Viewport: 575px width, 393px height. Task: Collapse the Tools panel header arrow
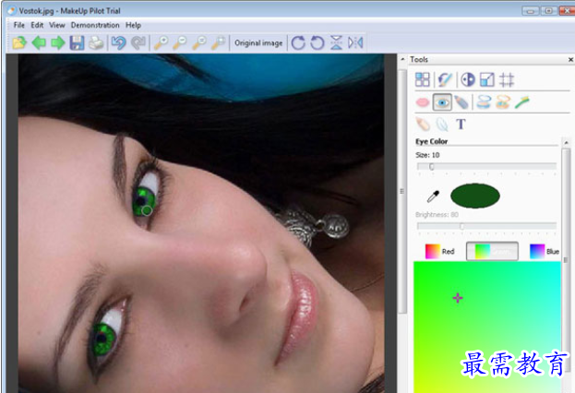point(403,59)
